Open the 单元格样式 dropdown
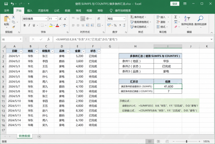Viewport: 215px width, 144px height. point(139,27)
